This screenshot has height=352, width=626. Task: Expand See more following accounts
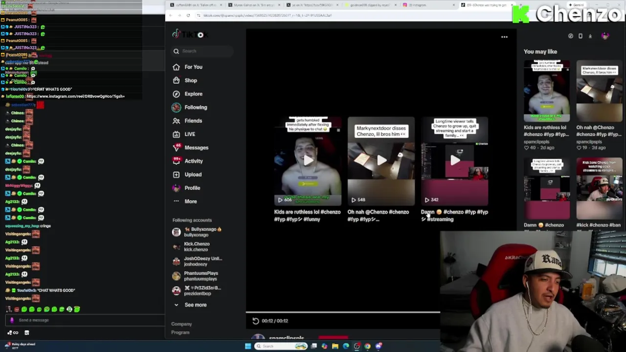click(x=190, y=305)
